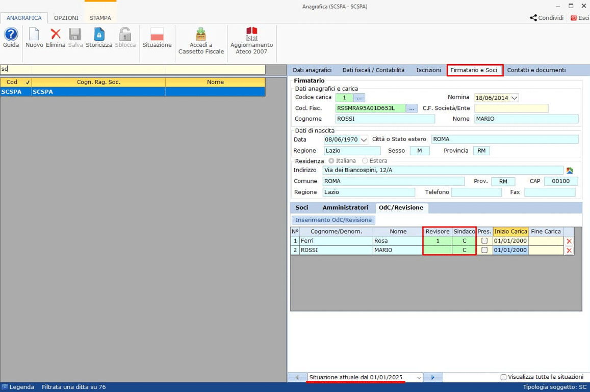Screen dimensions: 590x392
Task: Enable Visualizza tutte le situazioni
Action: point(503,377)
